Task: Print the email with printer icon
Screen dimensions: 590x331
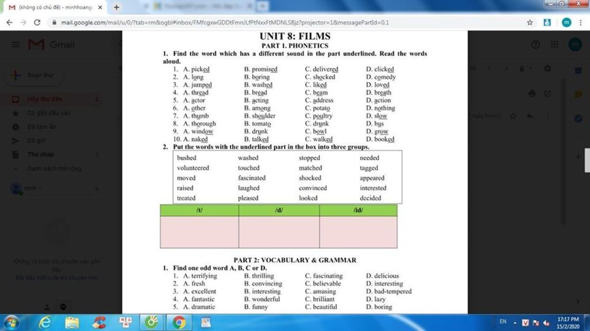Action: [x=532, y=94]
